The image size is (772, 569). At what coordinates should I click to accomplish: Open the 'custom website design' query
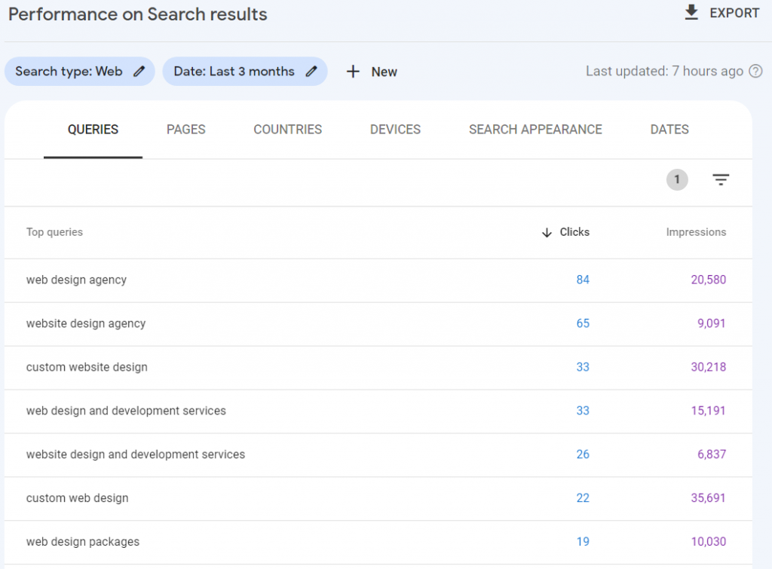(87, 367)
